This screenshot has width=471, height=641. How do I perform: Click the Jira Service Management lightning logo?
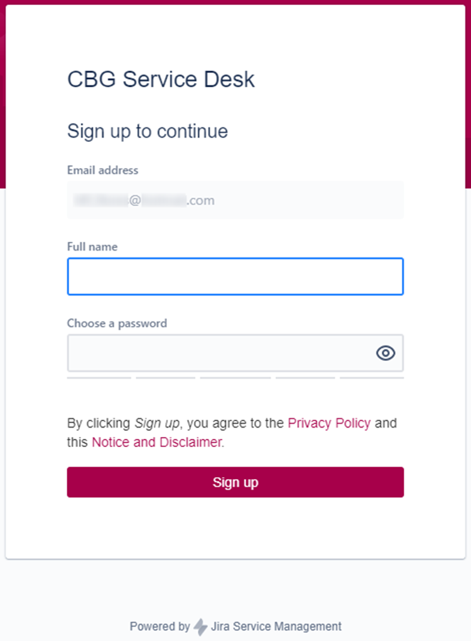[200, 627]
